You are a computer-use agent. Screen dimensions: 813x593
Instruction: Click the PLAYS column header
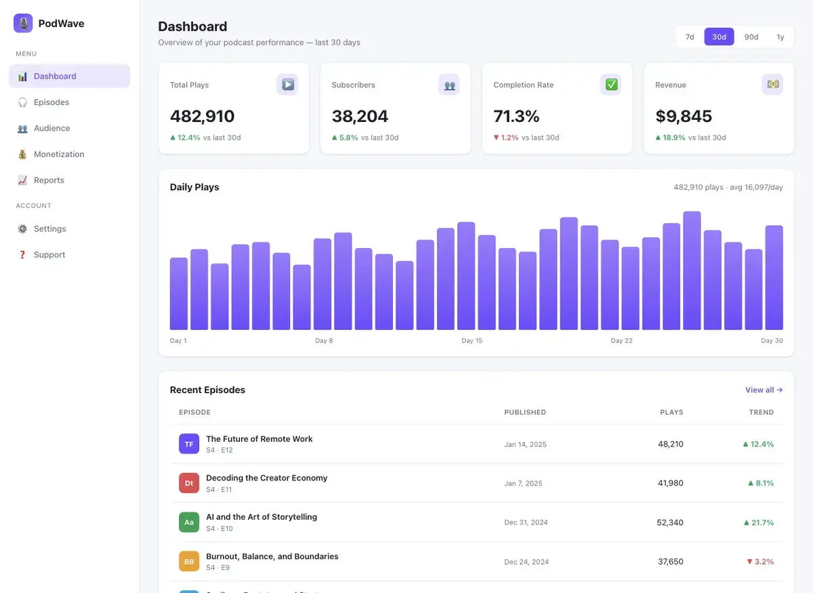(672, 412)
